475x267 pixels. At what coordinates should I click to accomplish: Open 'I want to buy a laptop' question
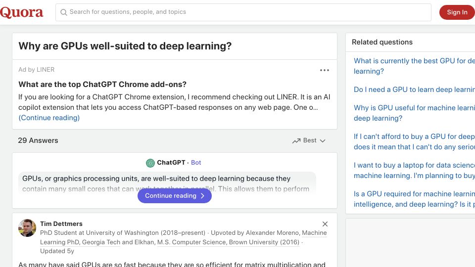414,171
